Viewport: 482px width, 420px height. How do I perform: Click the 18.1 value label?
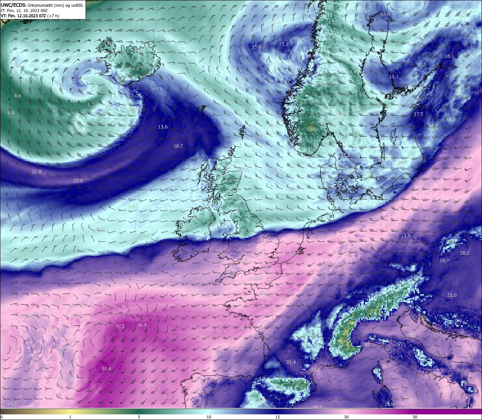(x=449, y=56)
